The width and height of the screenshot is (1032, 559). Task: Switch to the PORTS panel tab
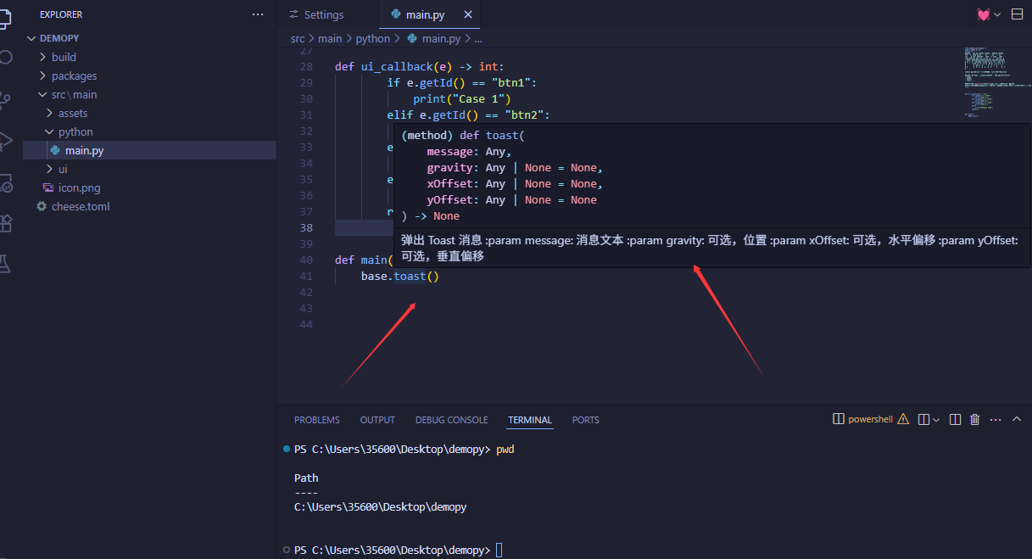[x=585, y=420]
